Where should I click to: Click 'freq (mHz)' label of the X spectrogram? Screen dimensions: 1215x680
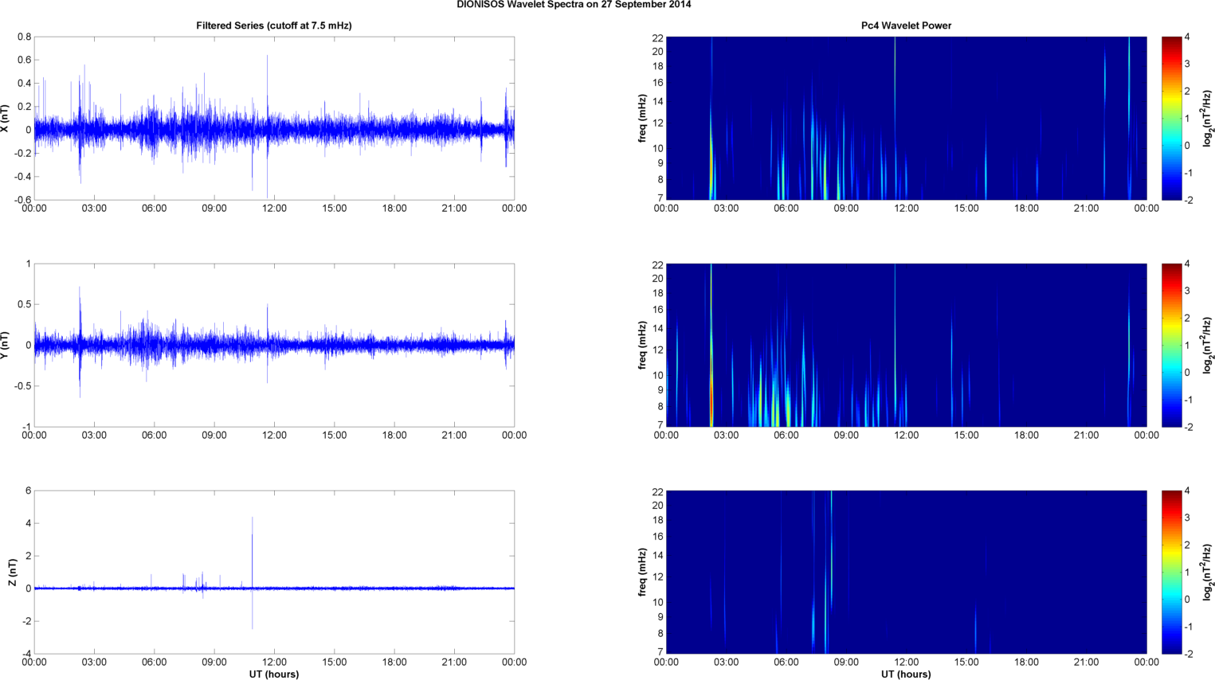[x=642, y=118]
